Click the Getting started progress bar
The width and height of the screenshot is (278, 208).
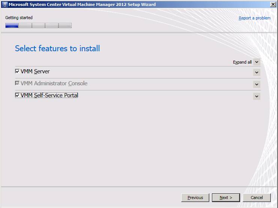38,25
